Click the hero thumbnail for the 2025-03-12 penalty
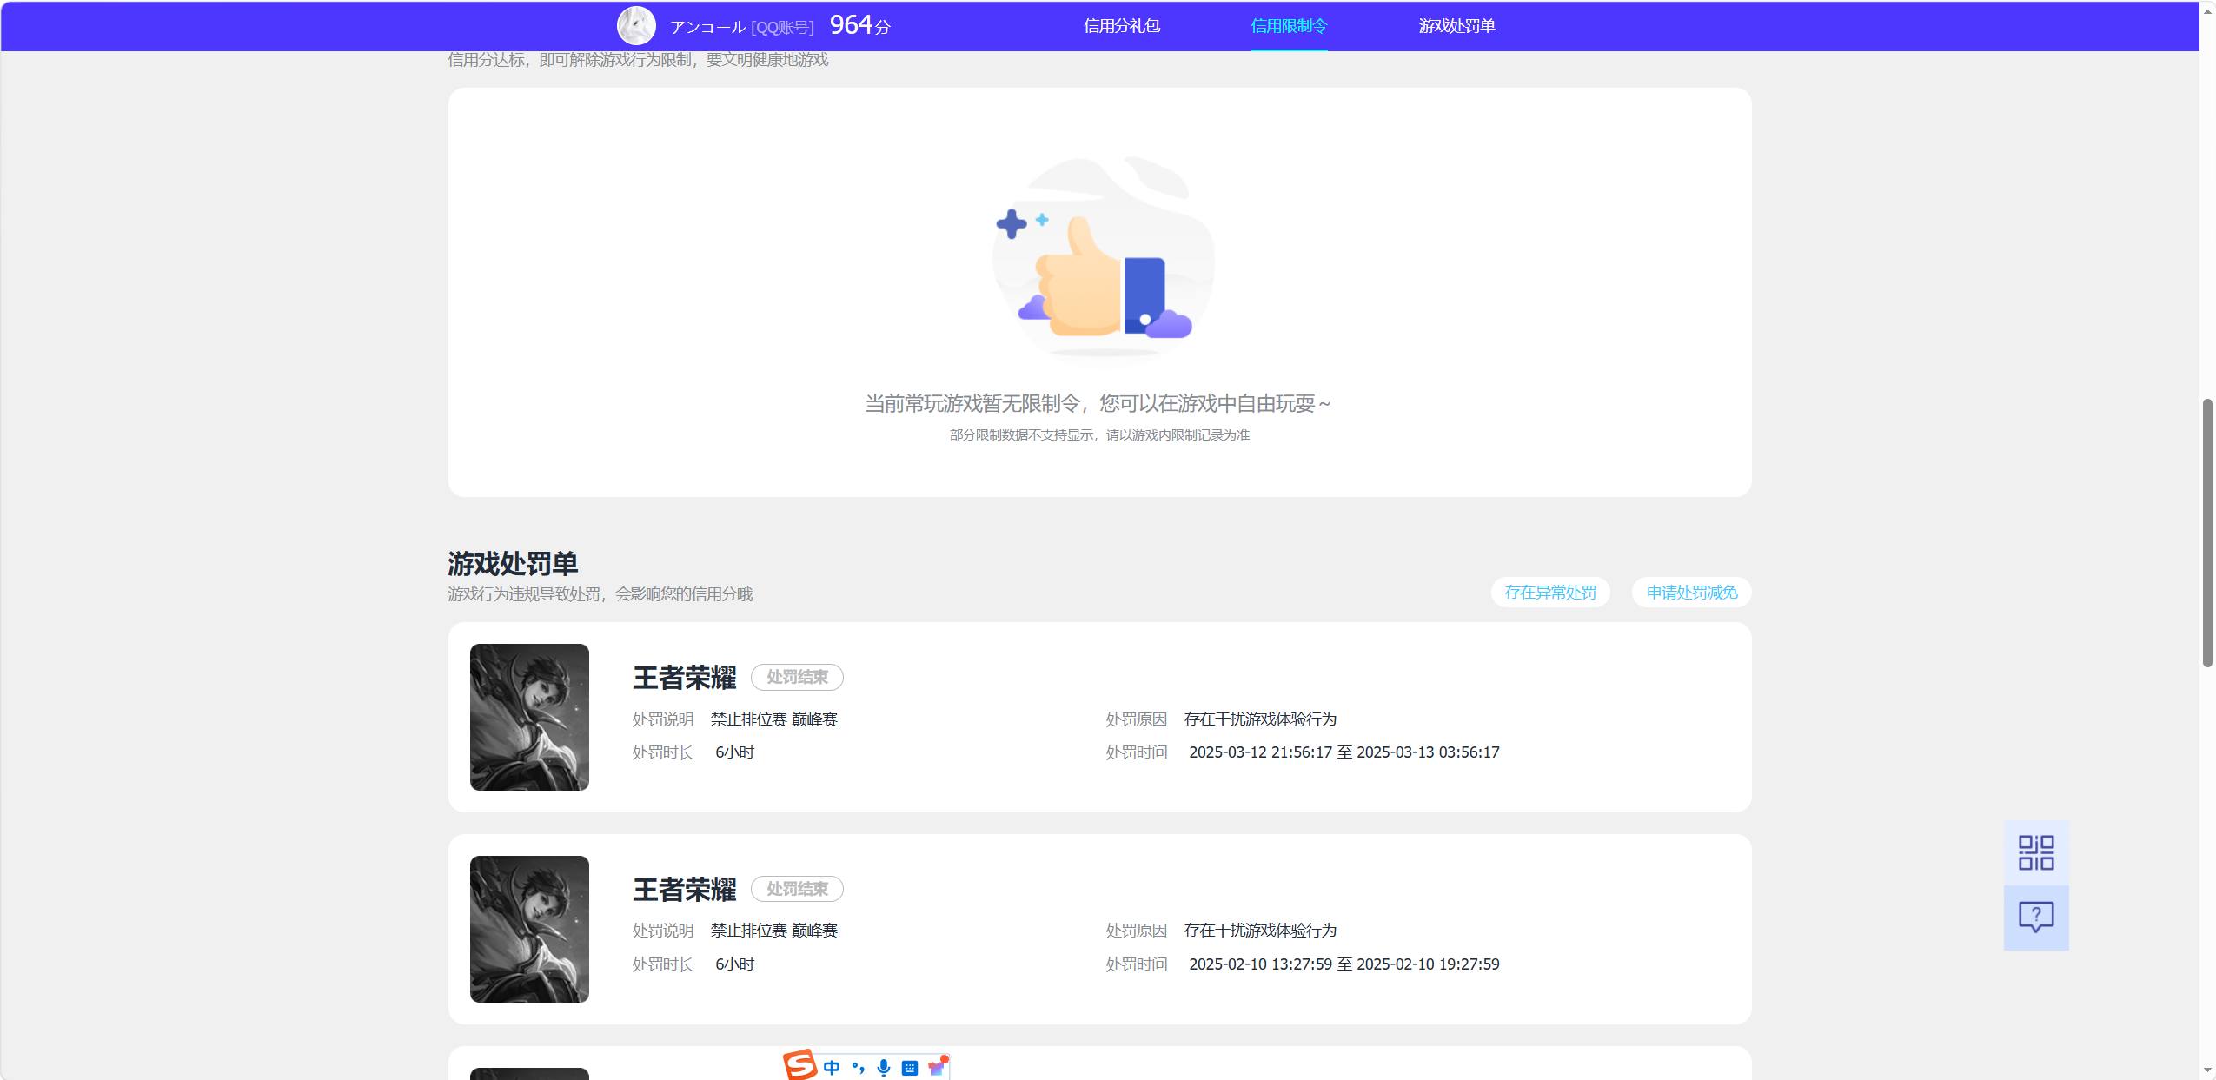The width and height of the screenshot is (2216, 1080). point(529,717)
